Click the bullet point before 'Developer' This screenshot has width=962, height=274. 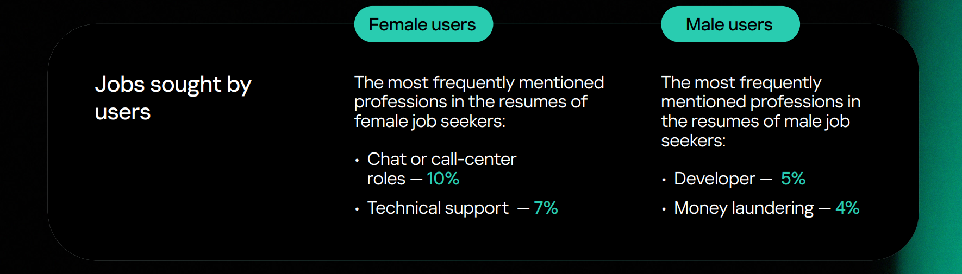pos(664,180)
